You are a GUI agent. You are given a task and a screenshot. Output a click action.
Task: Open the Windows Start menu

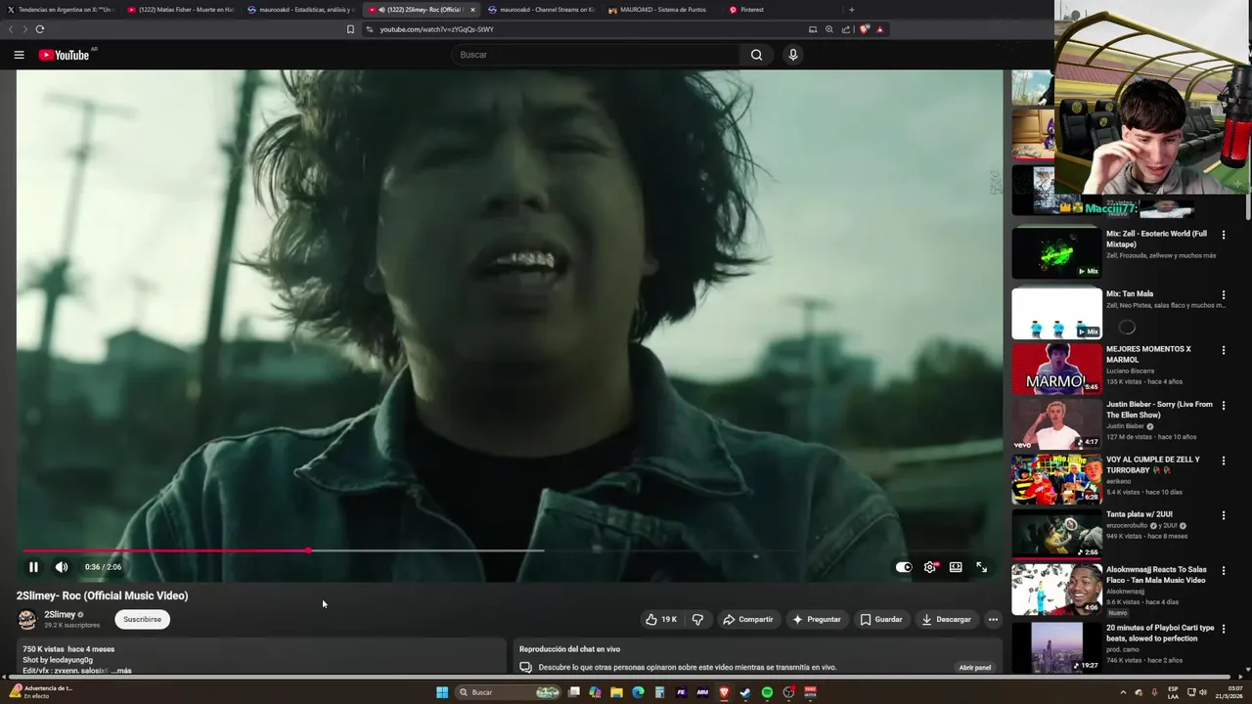pyautogui.click(x=442, y=692)
